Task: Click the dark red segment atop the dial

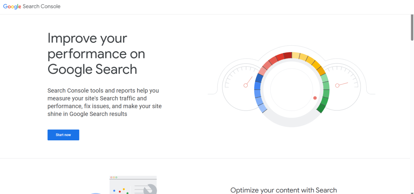Action: point(288,55)
